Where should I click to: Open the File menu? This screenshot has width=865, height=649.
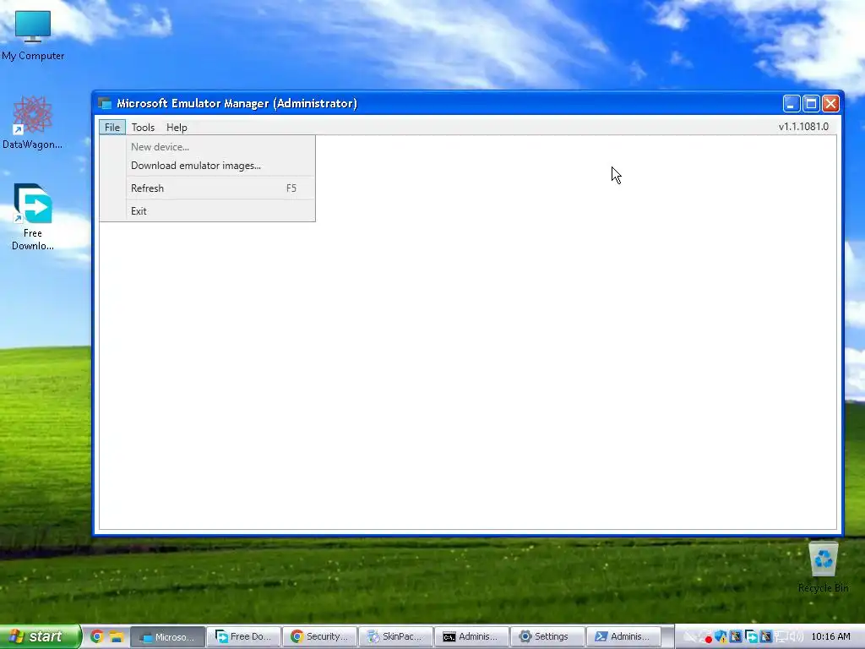click(112, 128)
